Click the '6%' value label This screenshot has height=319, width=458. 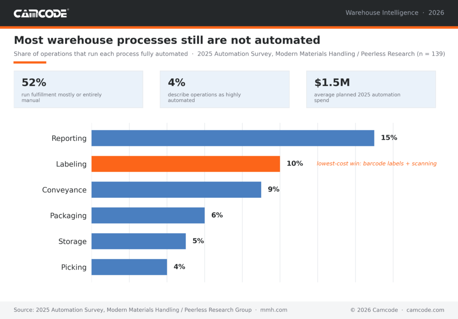(x=217, y=215)
